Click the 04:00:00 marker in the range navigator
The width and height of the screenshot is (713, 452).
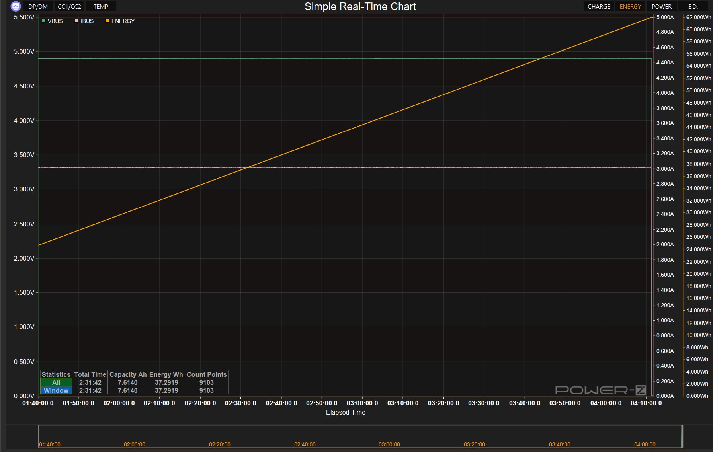pos(645,444)
